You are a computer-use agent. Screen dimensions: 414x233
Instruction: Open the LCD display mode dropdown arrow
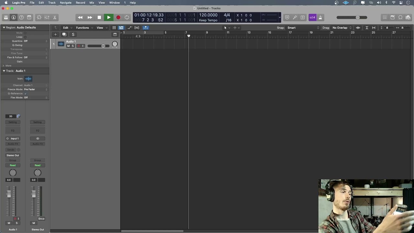279,17
